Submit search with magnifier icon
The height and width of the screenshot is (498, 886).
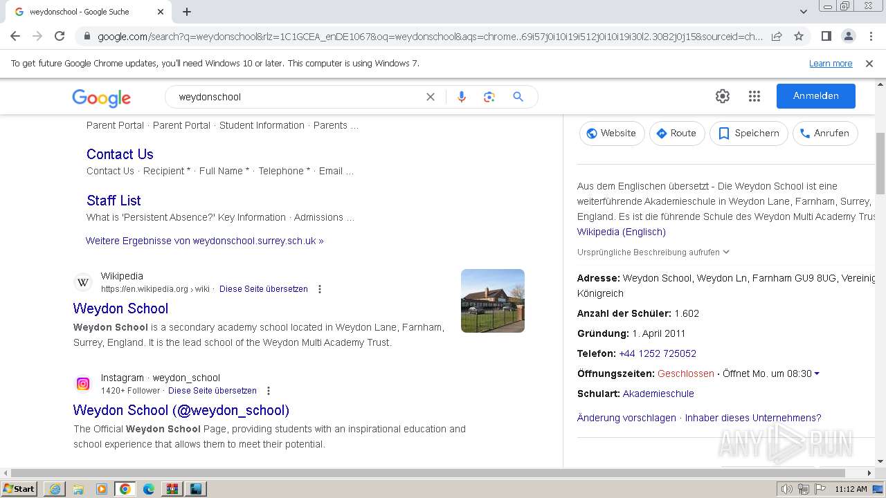[x=518, y=97]
